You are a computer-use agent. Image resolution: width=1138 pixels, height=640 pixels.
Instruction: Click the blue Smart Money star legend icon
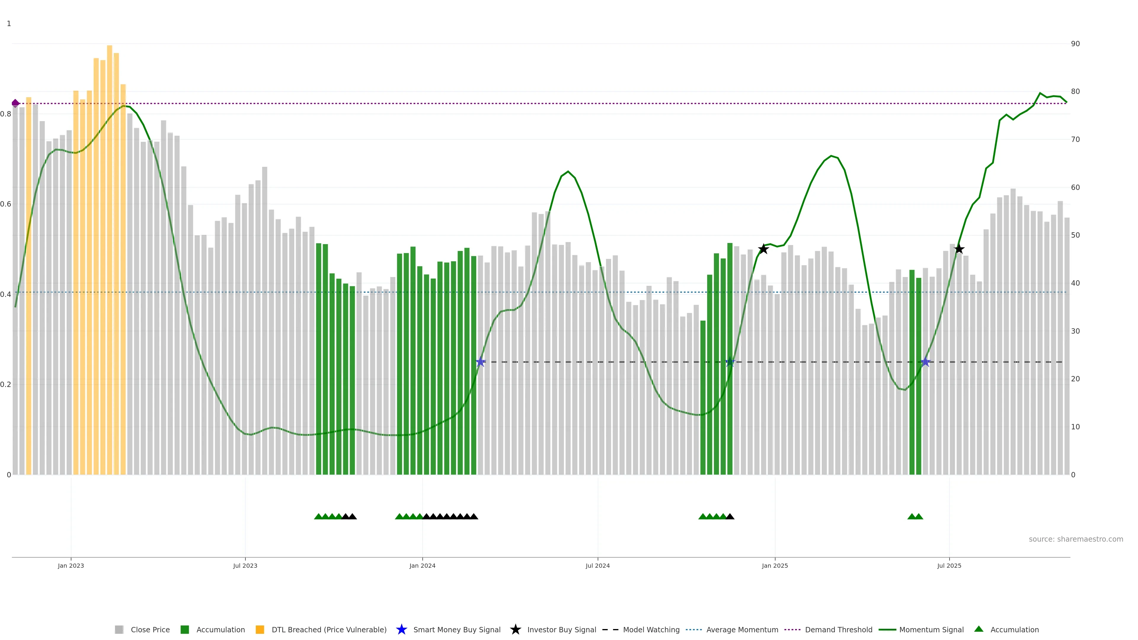point(401,629)
